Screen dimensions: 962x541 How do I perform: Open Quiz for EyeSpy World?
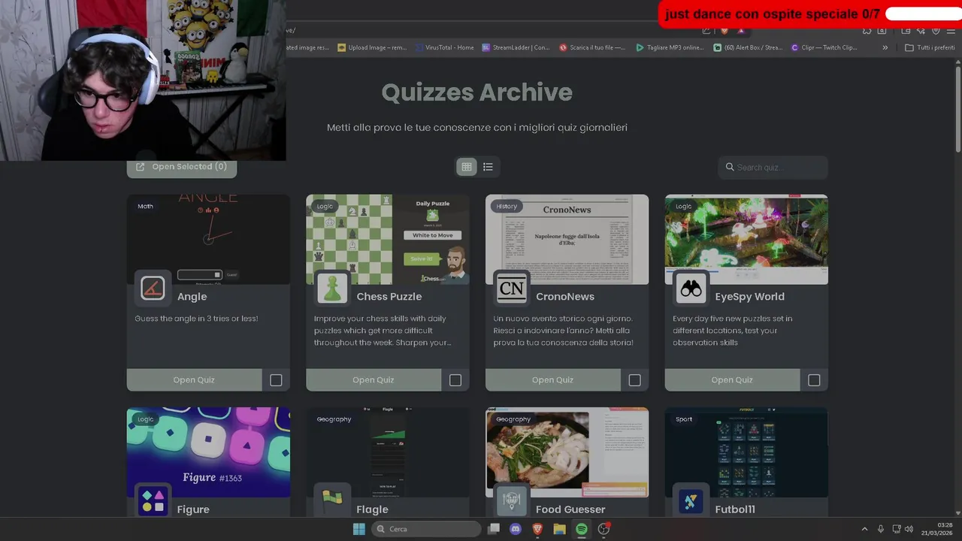click(732, 380)
